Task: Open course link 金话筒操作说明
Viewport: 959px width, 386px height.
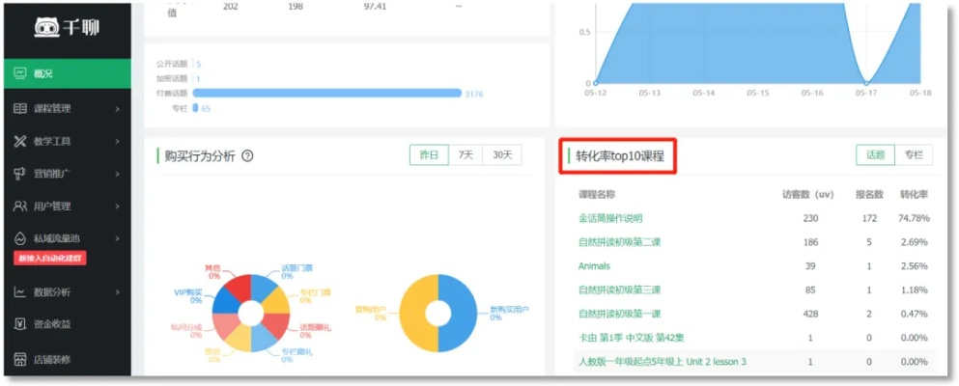Action: click(x=609, y=218)
